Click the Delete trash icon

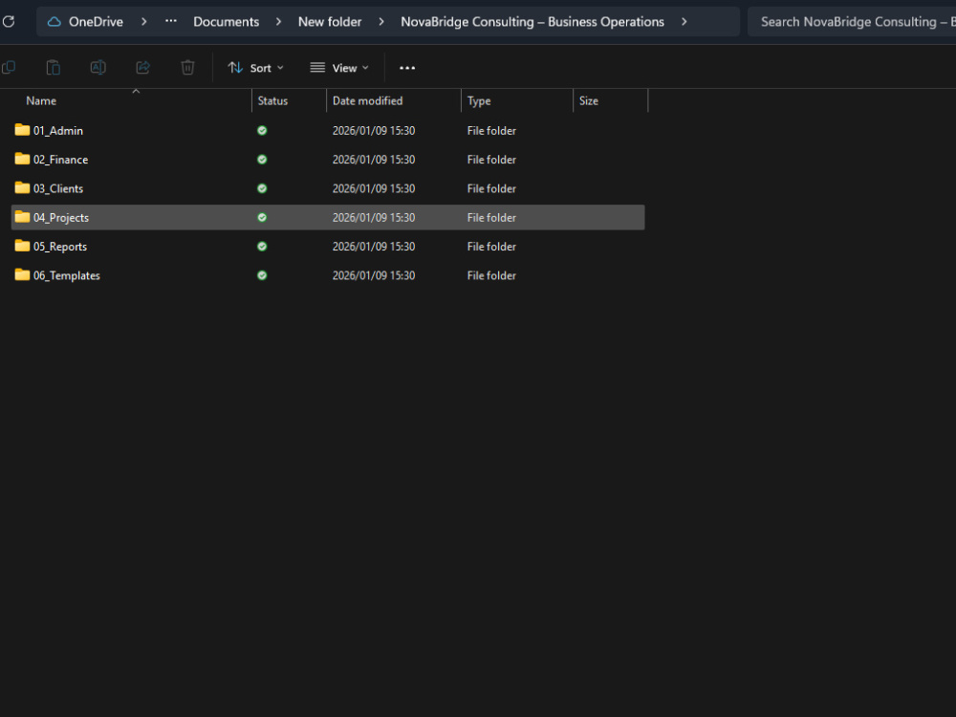pos(187,68)
